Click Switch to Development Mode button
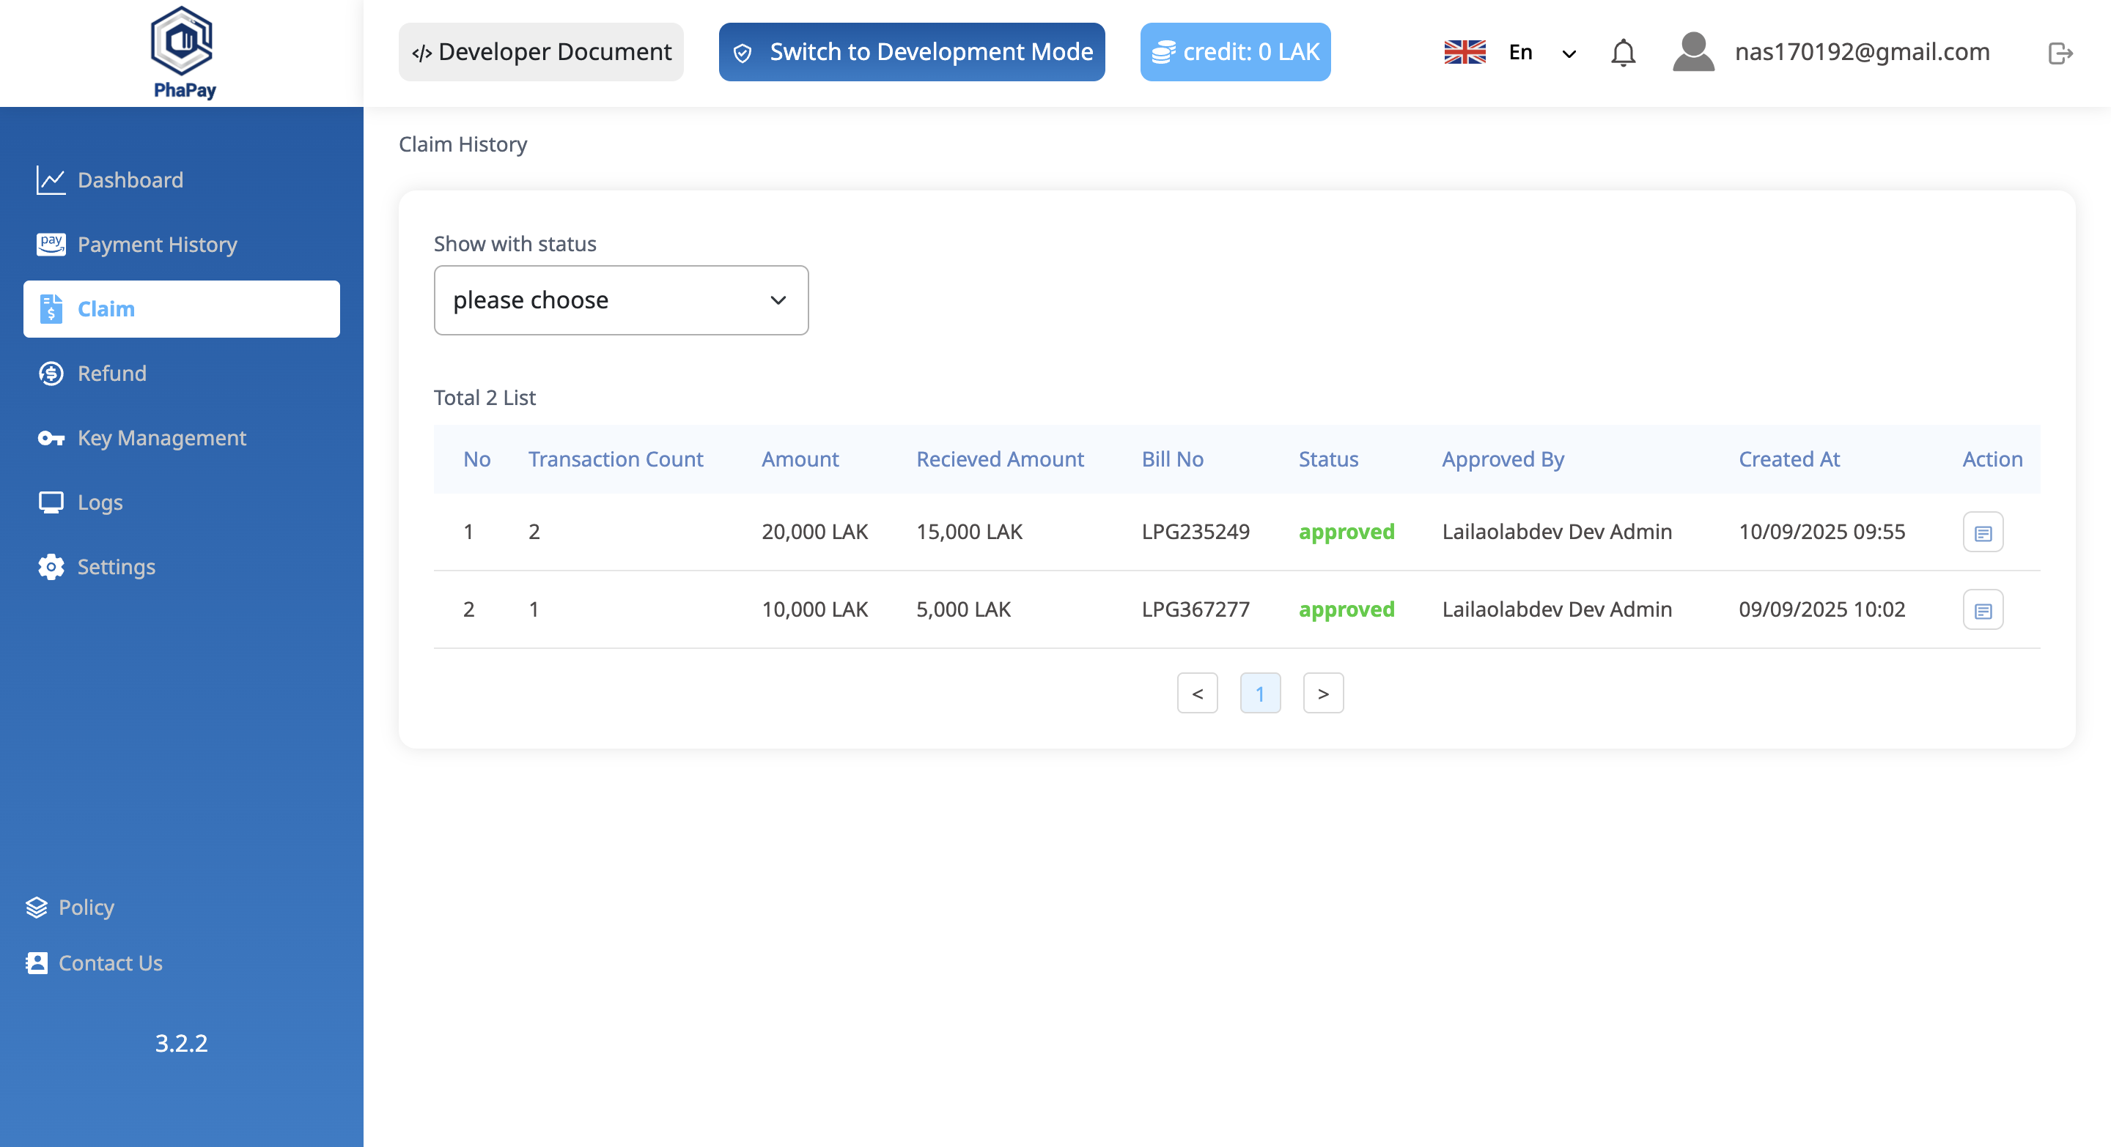 coord(911,53)
